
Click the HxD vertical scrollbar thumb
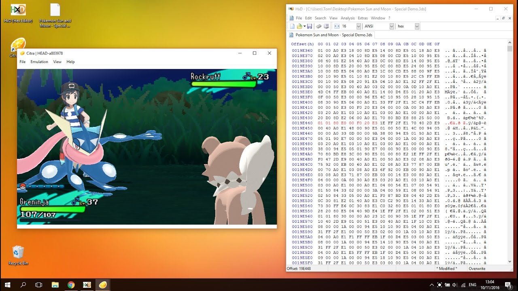coord(510,48)
